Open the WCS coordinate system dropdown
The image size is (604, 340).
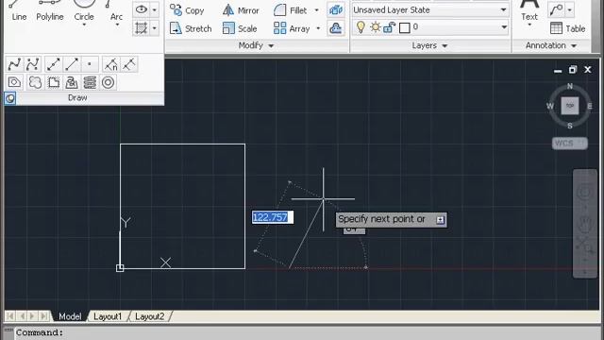(x=570, y=144)
